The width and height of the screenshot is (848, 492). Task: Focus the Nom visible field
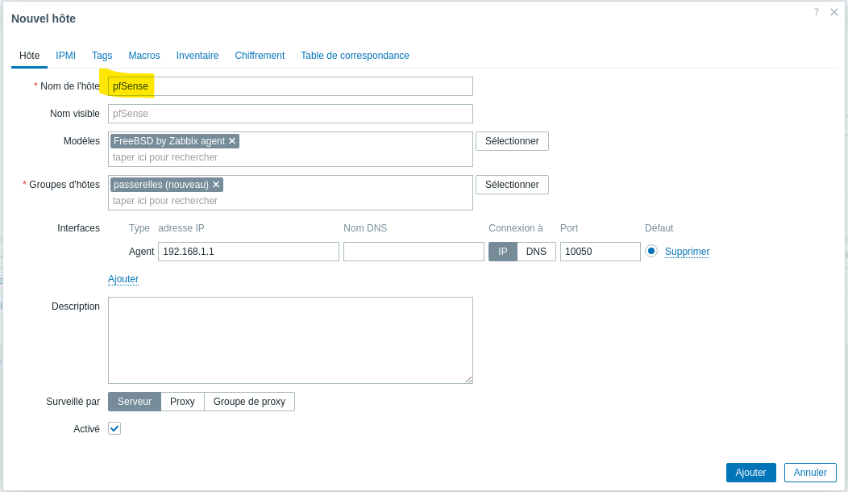(290, 114)
